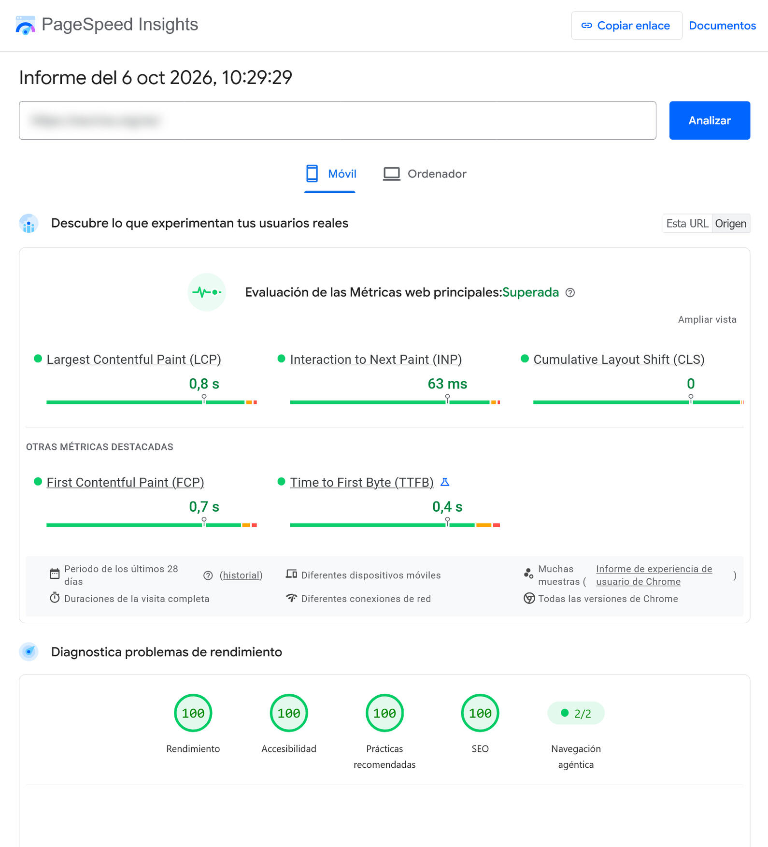
Task: Focus the URL input field
Action: [338, 120]
